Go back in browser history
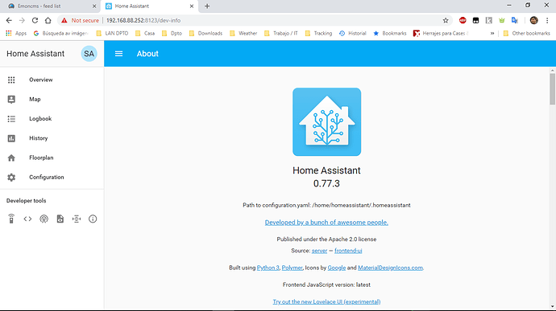Image resolution: width=556 pixels, height=311 pixels. coord(9,21)
